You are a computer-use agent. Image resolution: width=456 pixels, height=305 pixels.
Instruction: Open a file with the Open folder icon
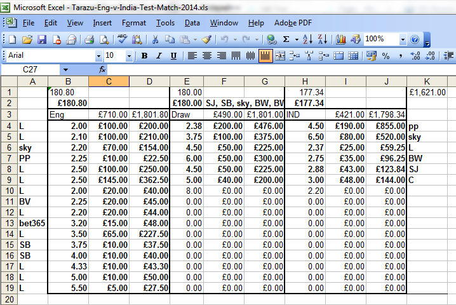coord(27,39)
